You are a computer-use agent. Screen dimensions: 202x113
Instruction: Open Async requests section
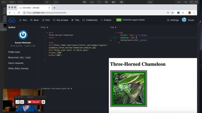(16, 63)
